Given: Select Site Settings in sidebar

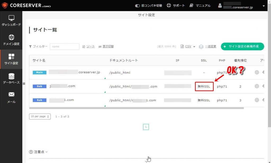Looking at the screenshot, I should pos(11,59).
